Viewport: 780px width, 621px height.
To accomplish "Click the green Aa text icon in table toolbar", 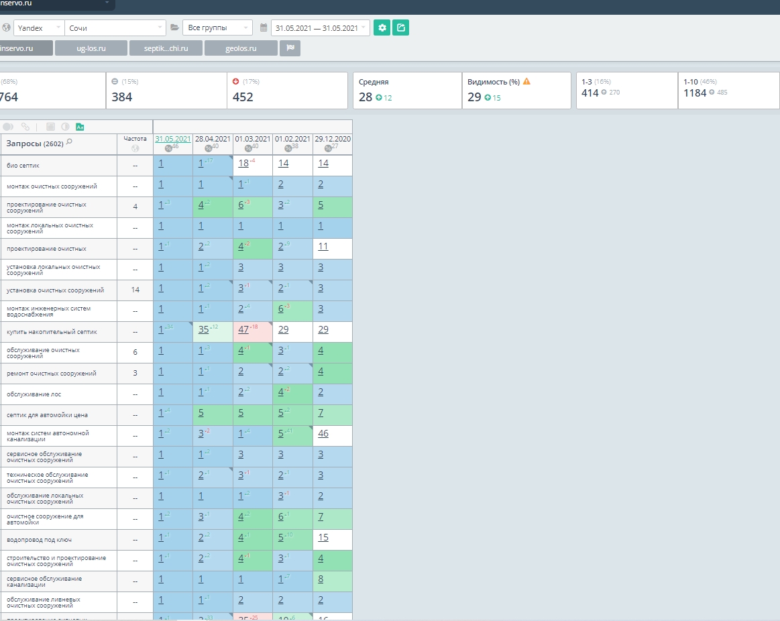I will coord(80,127).
